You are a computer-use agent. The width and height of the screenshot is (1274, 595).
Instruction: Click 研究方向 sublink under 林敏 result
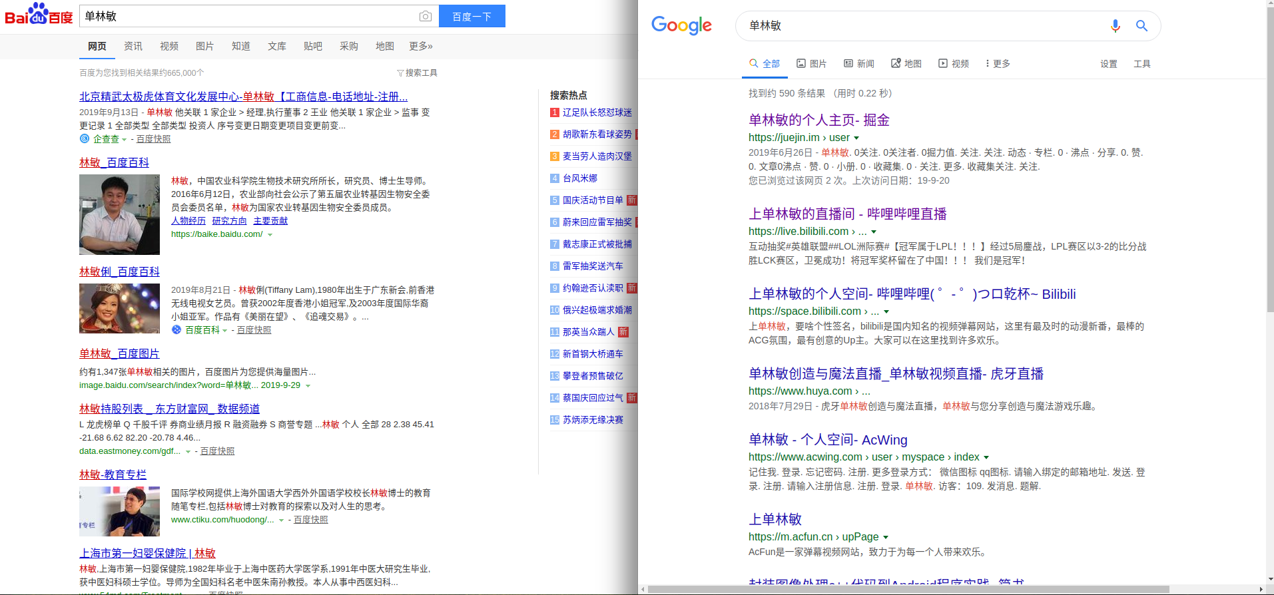click(x=230, y=221)
